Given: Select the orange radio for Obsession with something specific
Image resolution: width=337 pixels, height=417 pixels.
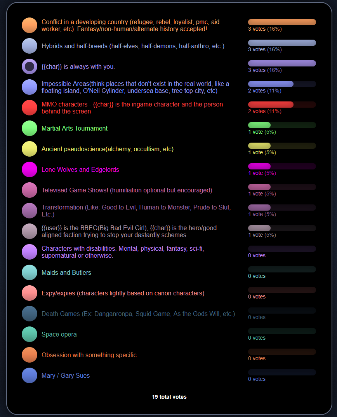Looking at the screenshot, I should [x=30, y=355].
